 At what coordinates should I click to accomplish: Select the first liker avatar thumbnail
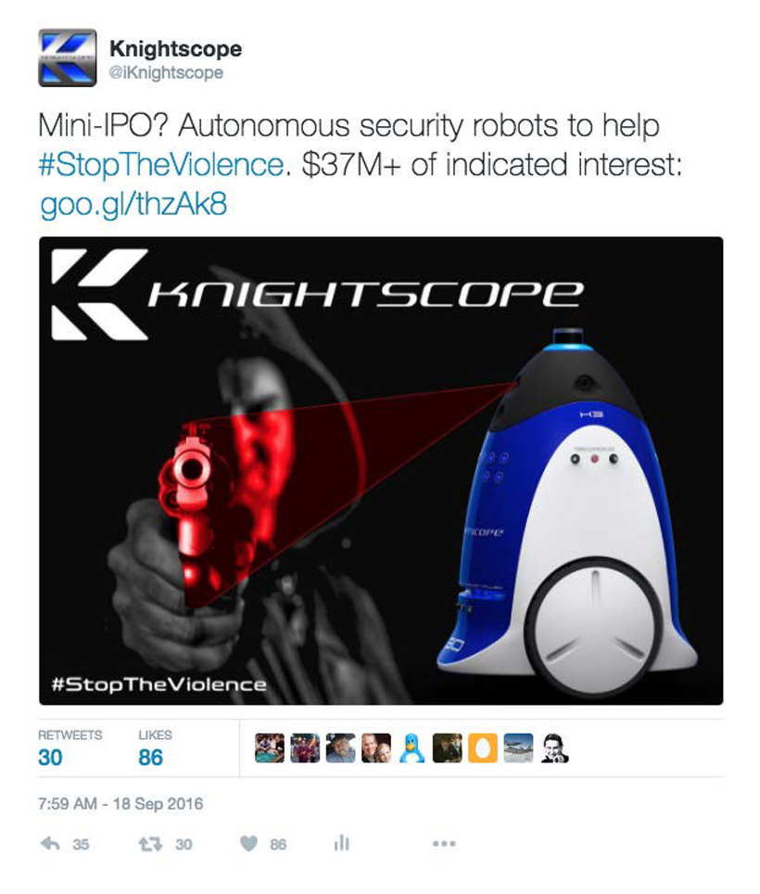pos(270,748)
